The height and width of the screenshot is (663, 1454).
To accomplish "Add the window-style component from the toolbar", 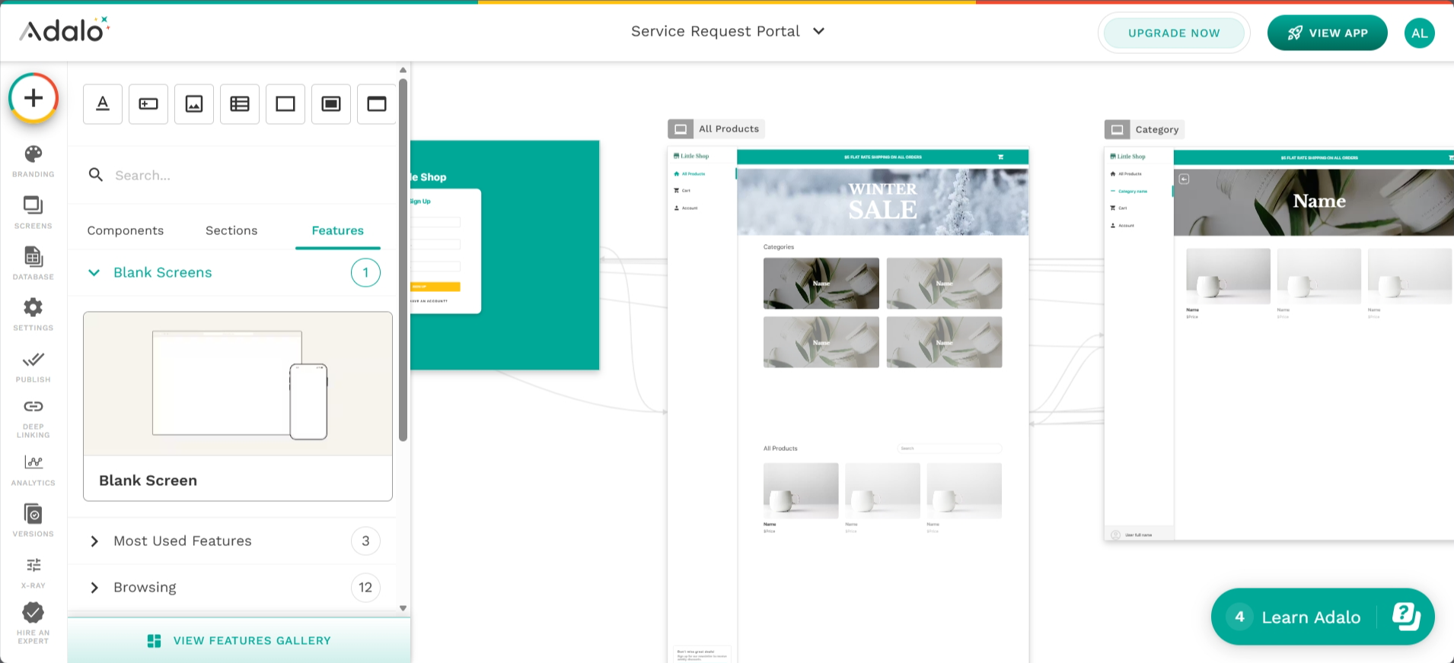I will pyautogui.click(x=377, y=104).
